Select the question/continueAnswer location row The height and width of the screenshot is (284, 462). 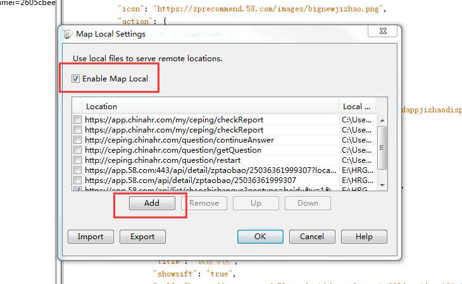pyautogui.click(x=224, y=140)
